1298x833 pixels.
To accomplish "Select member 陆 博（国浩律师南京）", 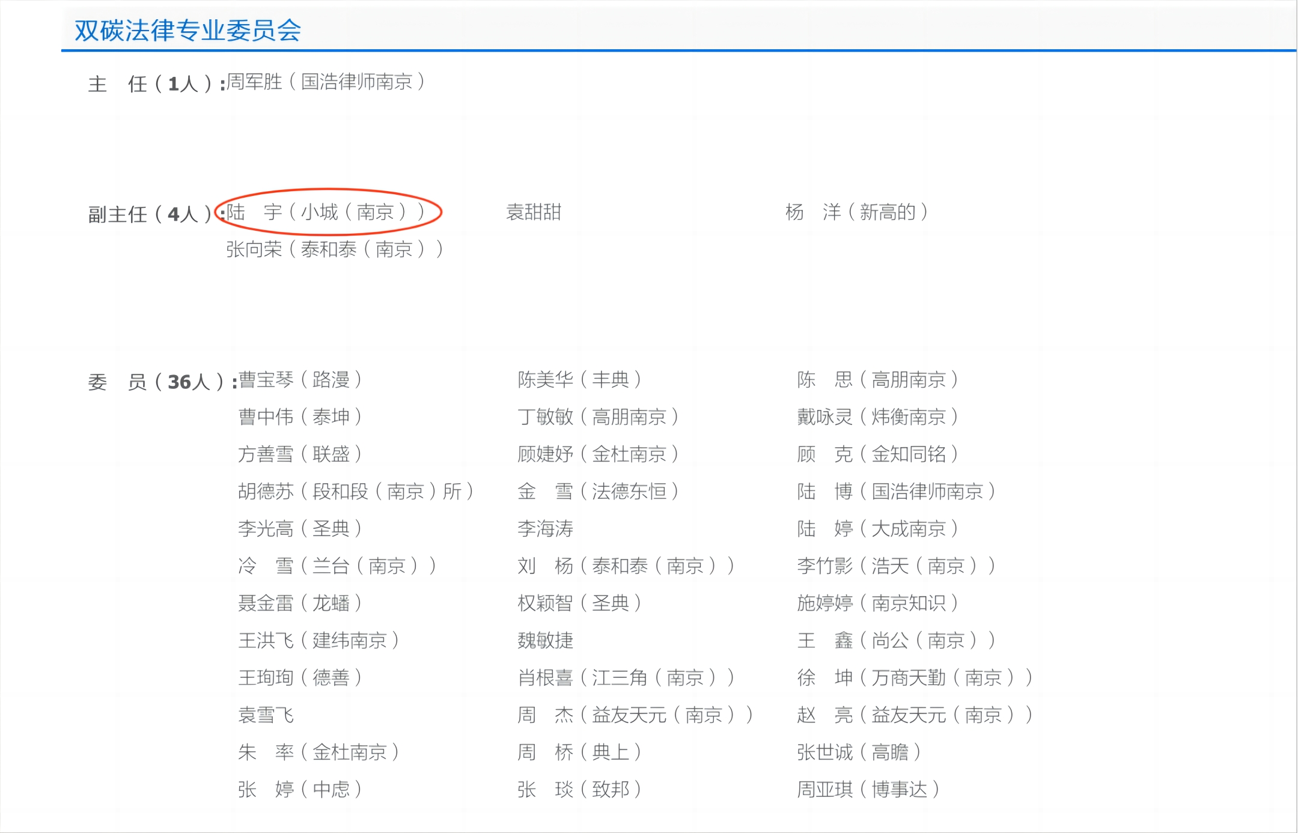I will click(x=897, y=492).
